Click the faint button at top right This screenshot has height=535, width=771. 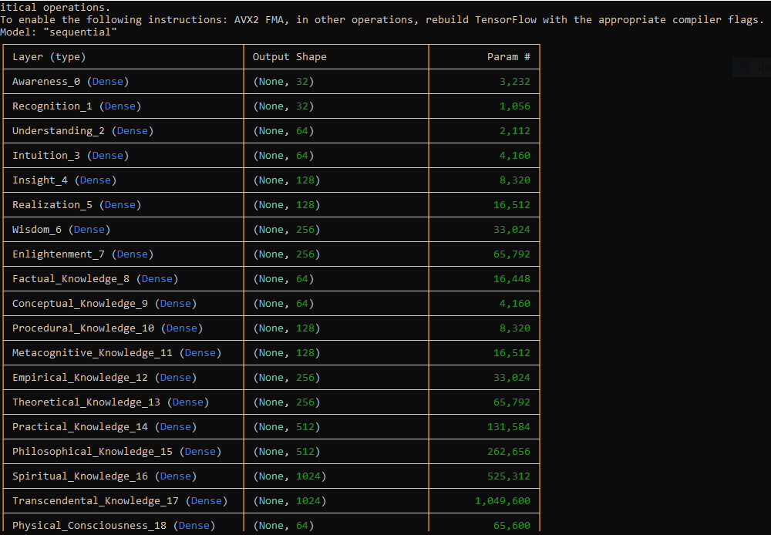pyautogui.click(x=752, y=69)
